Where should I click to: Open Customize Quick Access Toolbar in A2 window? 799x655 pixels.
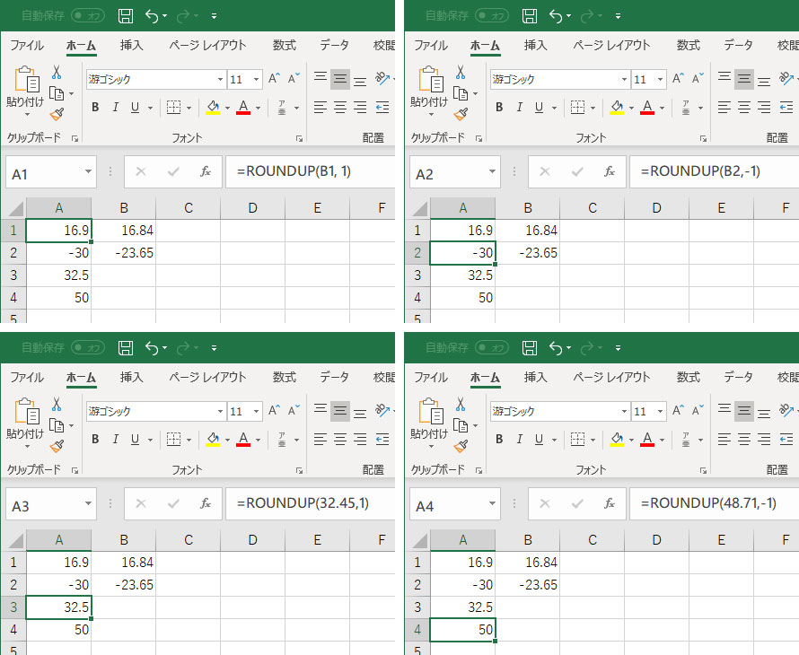[618, 16]
